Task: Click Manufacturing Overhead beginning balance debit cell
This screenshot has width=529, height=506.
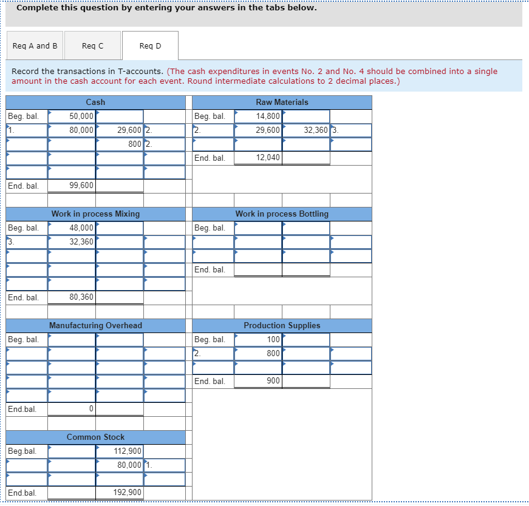Action: point(72,340)
